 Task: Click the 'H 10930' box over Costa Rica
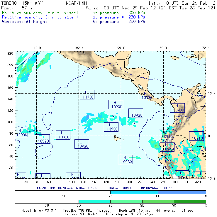point(146,95)
